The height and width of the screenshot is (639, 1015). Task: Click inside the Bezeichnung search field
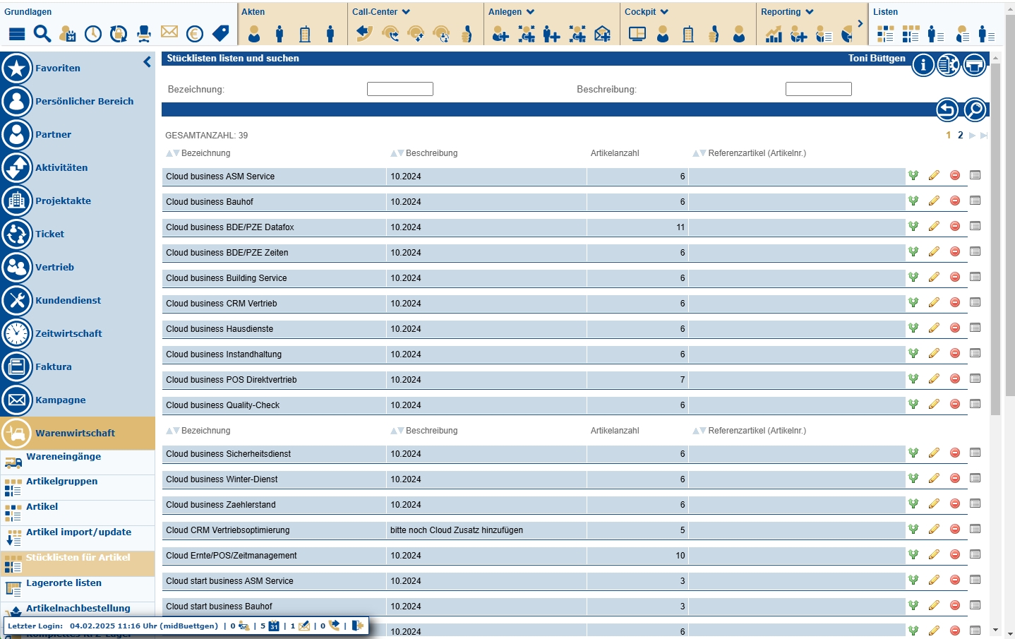400,89
